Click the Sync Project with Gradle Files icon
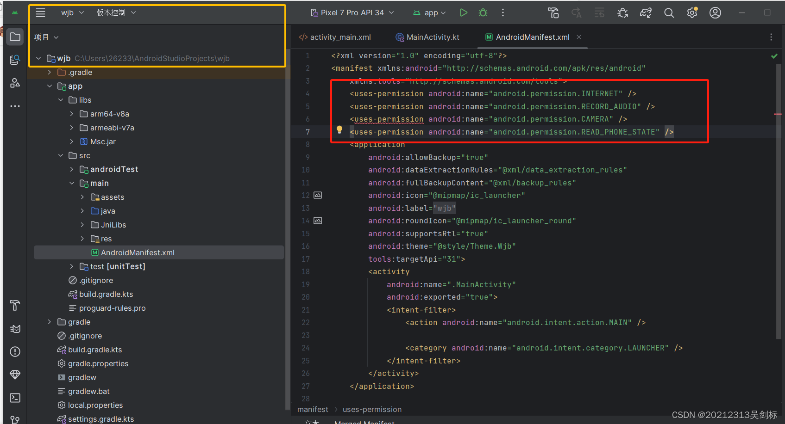 [646, 13]
